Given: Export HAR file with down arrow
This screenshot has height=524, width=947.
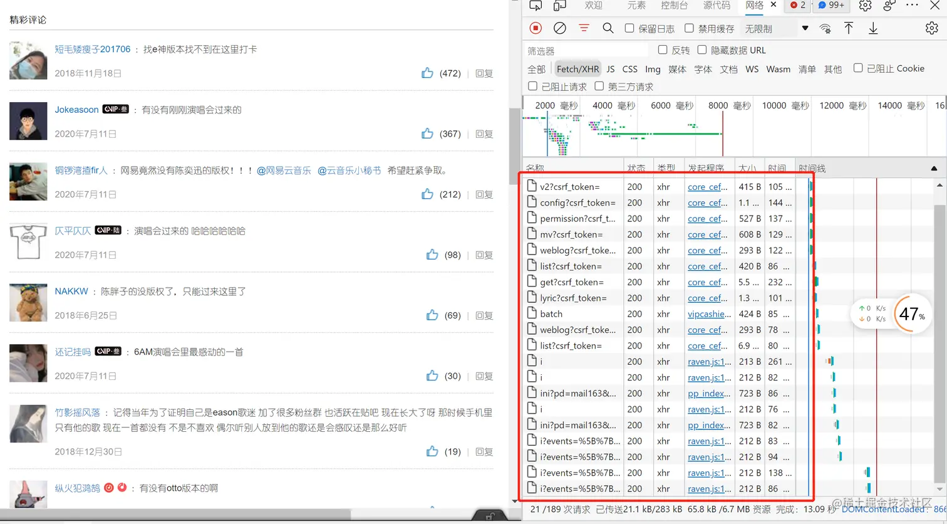Looking at the screenshot, I should pos(873,28).
